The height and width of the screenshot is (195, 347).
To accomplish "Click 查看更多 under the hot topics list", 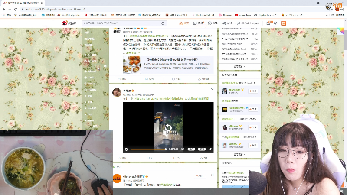I will point(239,67).
